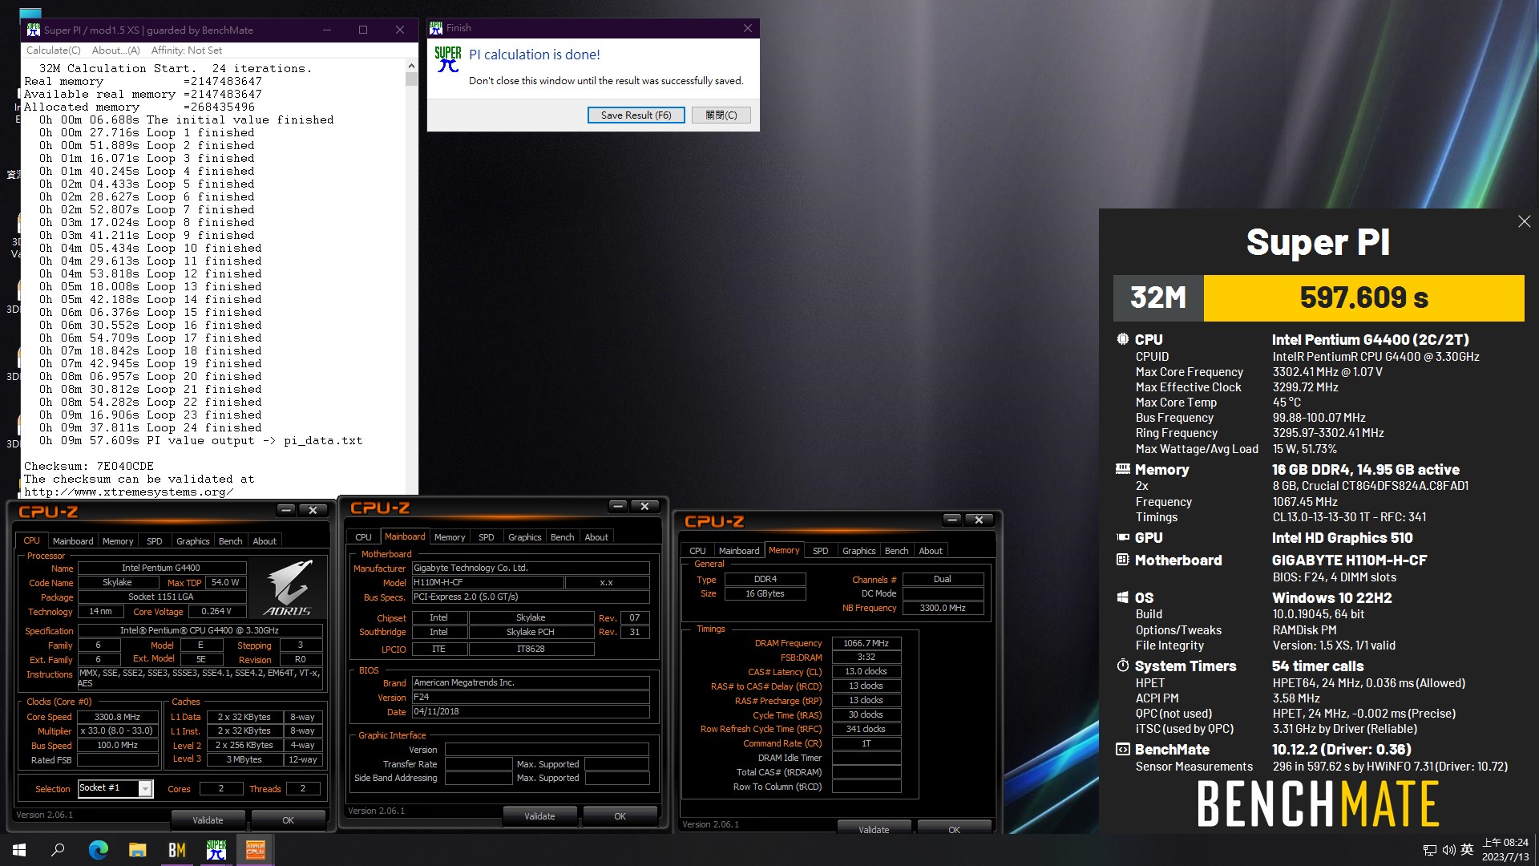Close the BenchMate Super PI result panel
The height and width of the screenshot is (866, 1539).
coord(1524,221)
